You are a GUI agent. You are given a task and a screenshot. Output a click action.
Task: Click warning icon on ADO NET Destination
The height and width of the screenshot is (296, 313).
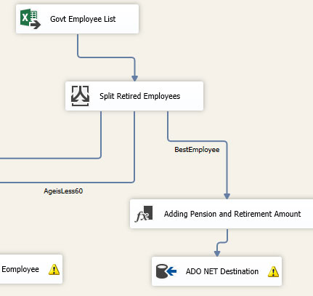point(273,271)
